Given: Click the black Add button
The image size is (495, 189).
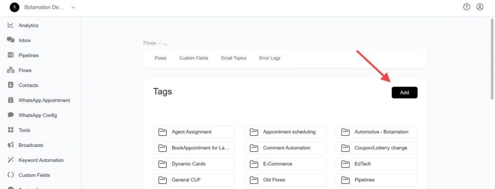Looking at the screenshot, I should [405, 92].
